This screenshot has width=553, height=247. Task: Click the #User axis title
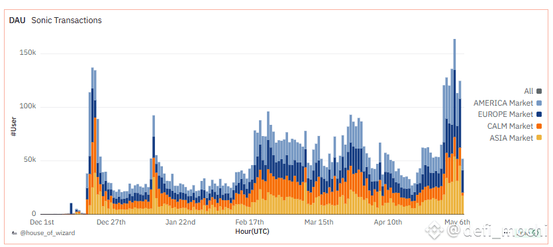[14, 127]
